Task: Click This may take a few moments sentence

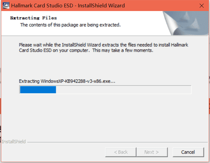Action: pos(123,50)
